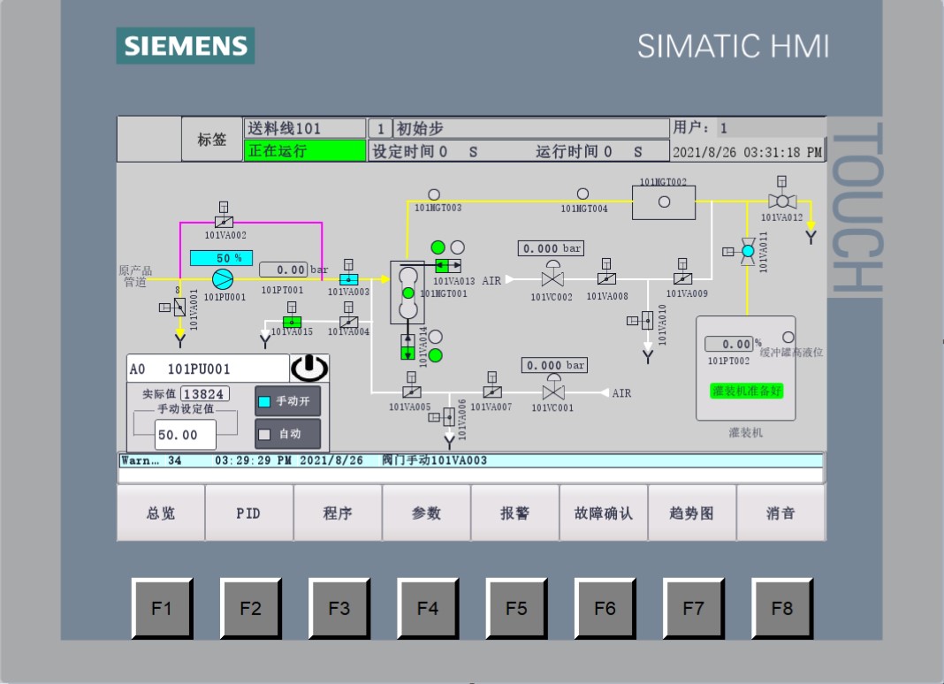Select the 101MGT004 sensor circle
The width and height of the screenshot is (944, 684).
tap(582, 194)
